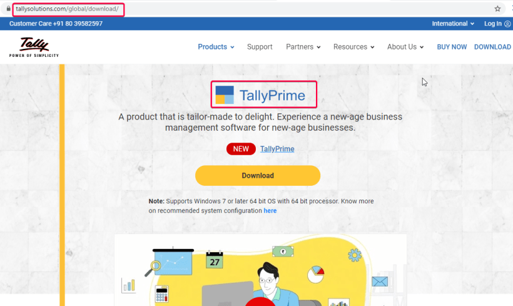
Task: Open the Support menu item
Action: coord(260,47)
